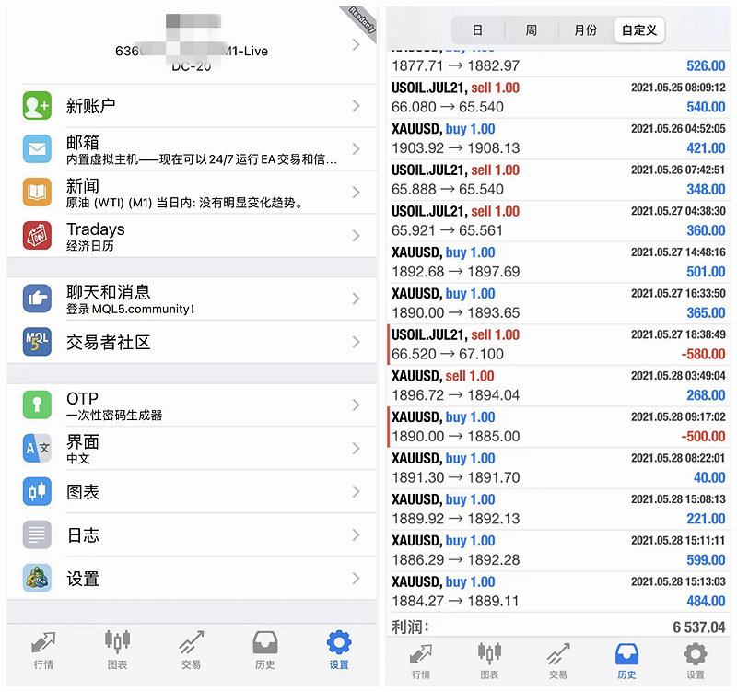Tap the orange News (新闻) book icon
Viewport: 737px width, 692px height.
[37, 193]
